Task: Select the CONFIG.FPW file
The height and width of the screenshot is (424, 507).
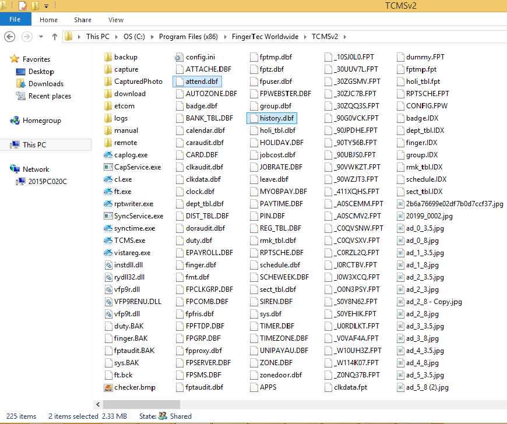Action: coord(423,106)
